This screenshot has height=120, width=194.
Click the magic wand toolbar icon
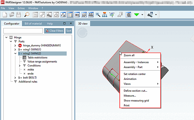(x=98, y=15)
